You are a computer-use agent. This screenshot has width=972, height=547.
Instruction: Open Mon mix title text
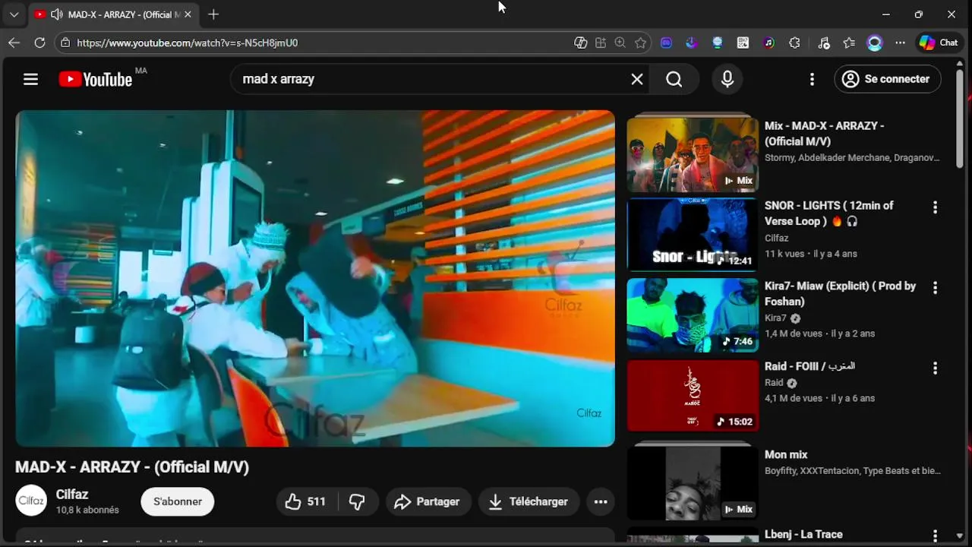(x=786, y=454)
